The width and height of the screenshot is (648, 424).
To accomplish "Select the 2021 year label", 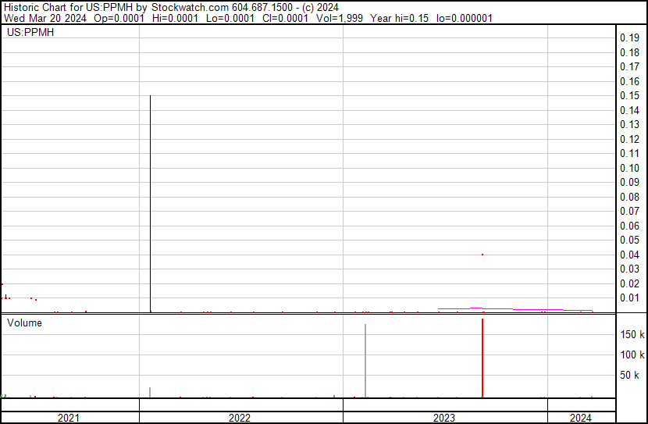I will [x=69, y=418].
